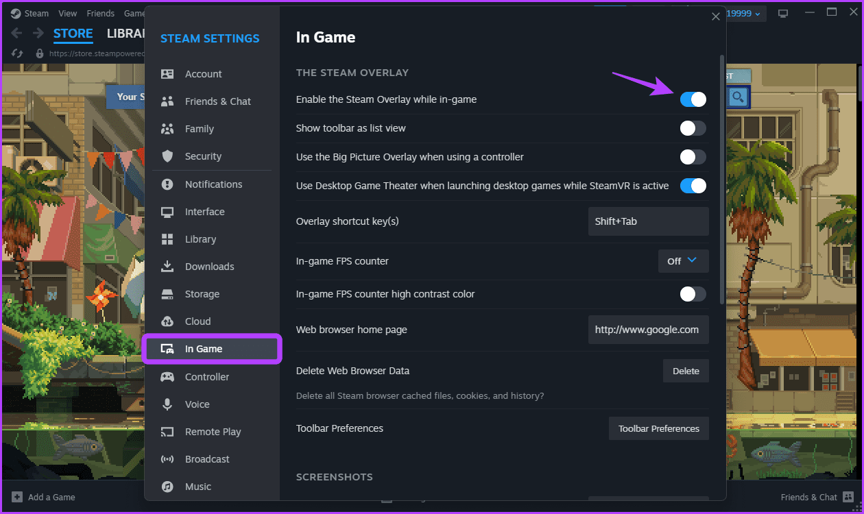This screenshot has width=864, height=514.
Task: Select the In Game overlay icon
Action: coord(167,349)
